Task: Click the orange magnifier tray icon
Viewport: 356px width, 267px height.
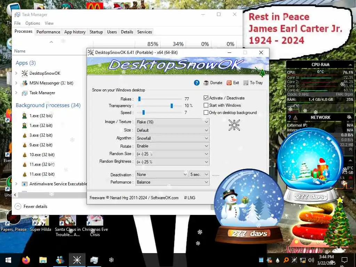Action: point(286,260)
